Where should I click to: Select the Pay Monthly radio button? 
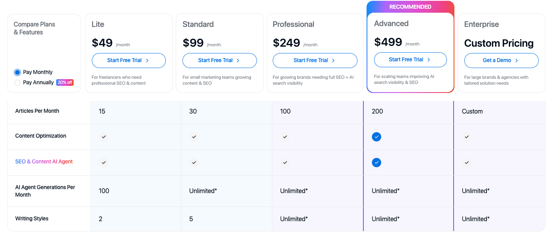click(17, 72)
